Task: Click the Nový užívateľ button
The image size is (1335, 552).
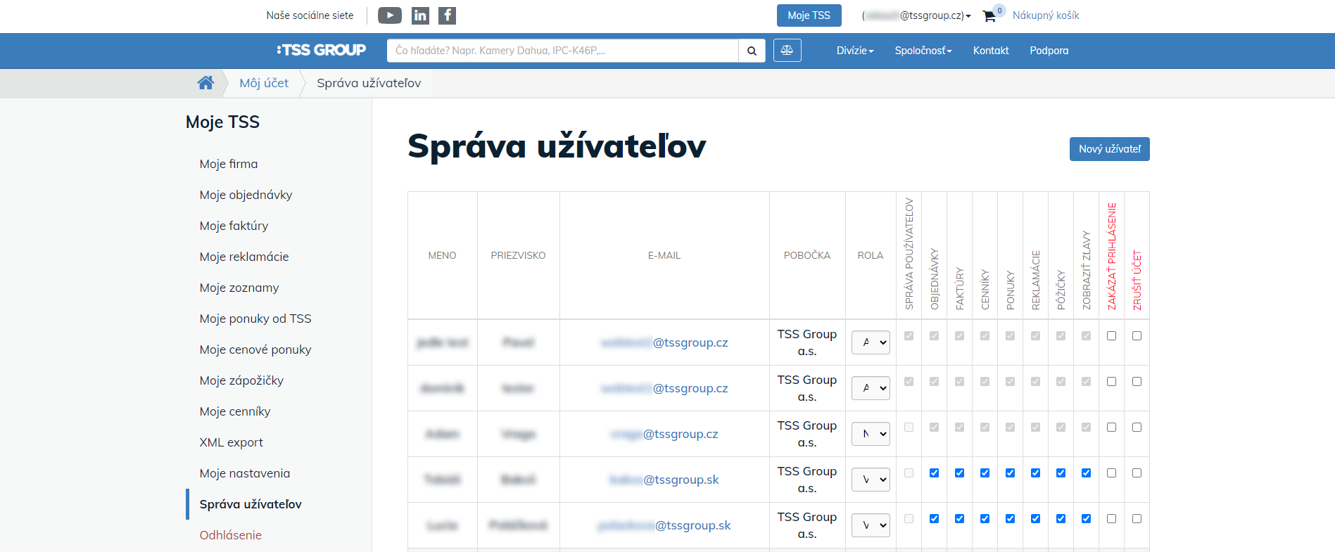Action: [1109, 149]
